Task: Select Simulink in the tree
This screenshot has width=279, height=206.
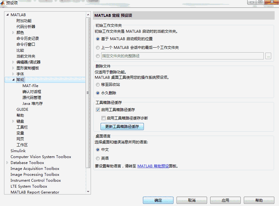Action: click(x=18, y=151)
